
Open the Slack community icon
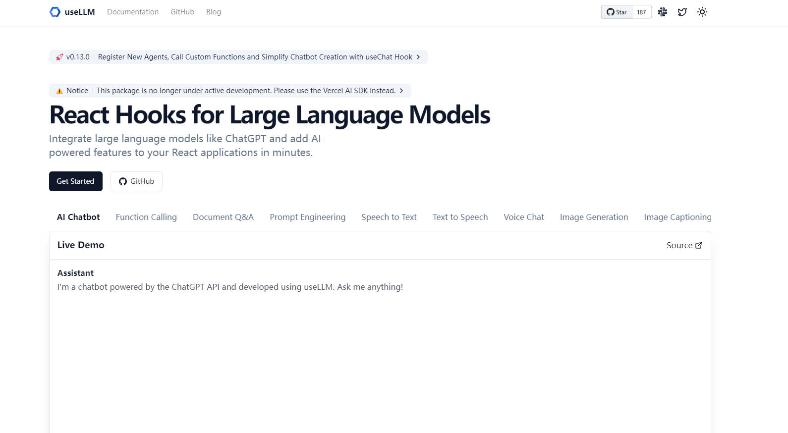[x=663, y=12]
